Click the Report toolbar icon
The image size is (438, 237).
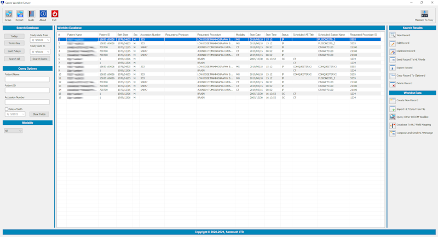click(20, 14)
